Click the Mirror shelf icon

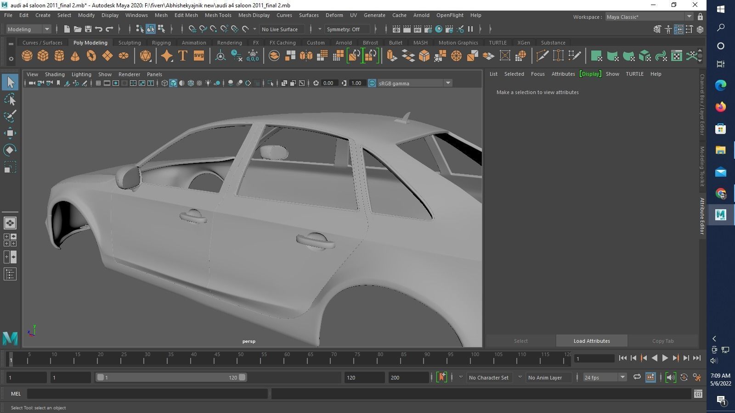306,56
